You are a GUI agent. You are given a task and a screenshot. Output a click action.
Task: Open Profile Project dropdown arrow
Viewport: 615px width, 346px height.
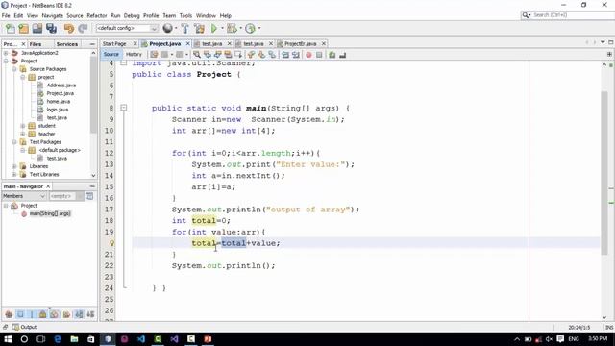coord(259,28)
